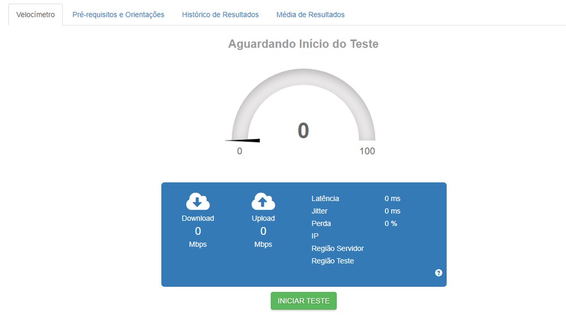Click Mbps under Download
This screenshot has height=319, width=566.
pos(198,244)
